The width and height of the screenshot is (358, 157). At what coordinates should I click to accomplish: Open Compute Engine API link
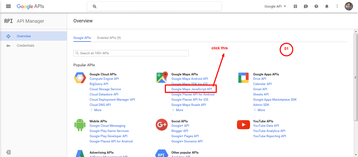[x=104, y=79]
